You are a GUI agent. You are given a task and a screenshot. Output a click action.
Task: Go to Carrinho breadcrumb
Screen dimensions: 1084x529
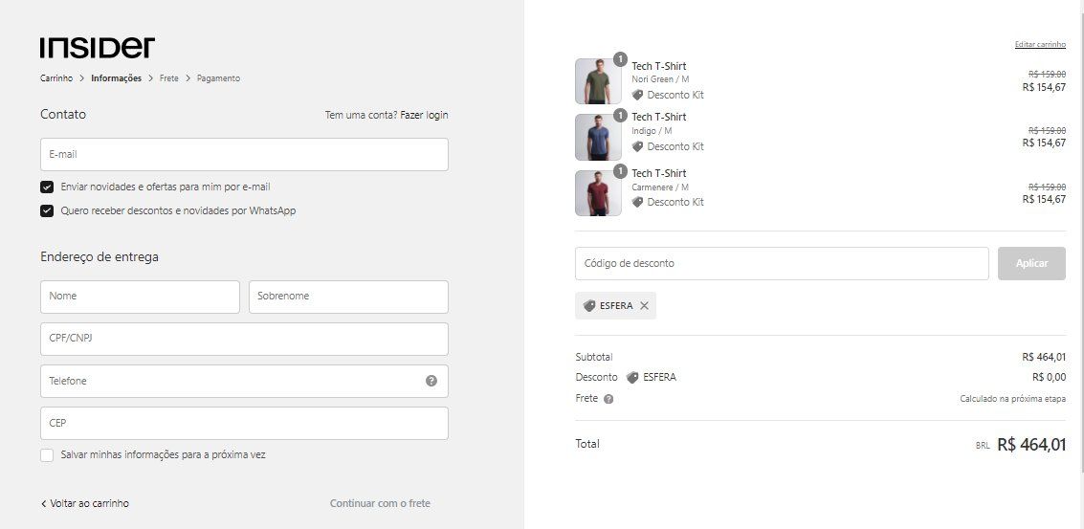click(56, 78)
